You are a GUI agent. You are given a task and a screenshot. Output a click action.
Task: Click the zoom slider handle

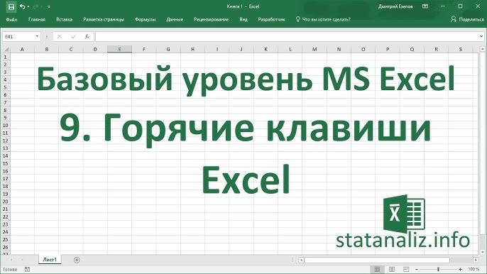coord(438,269)
